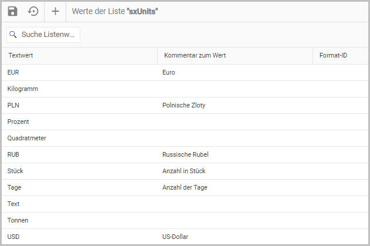Image resolution: width=370 pixels, height=246 pixels.
Task: Click the 'Kommentar zum Wert' column header
Action: point(195,56)
